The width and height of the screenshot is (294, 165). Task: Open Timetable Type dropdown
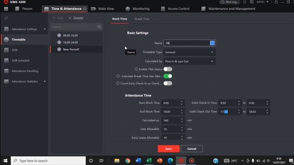(189, 52)
